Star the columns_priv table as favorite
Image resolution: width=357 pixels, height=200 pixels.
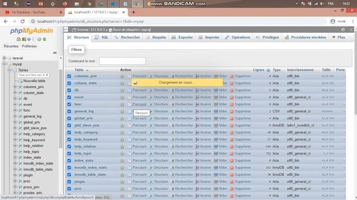[x=122, y=77]
